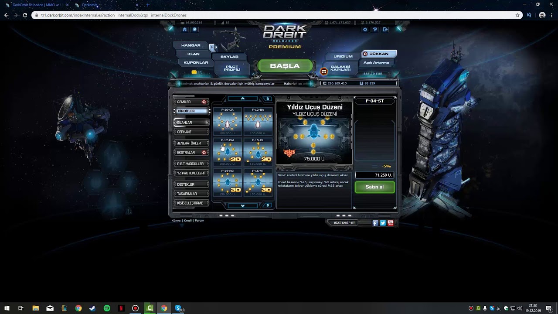Select the Silahlar shop category

pos(191,123)
